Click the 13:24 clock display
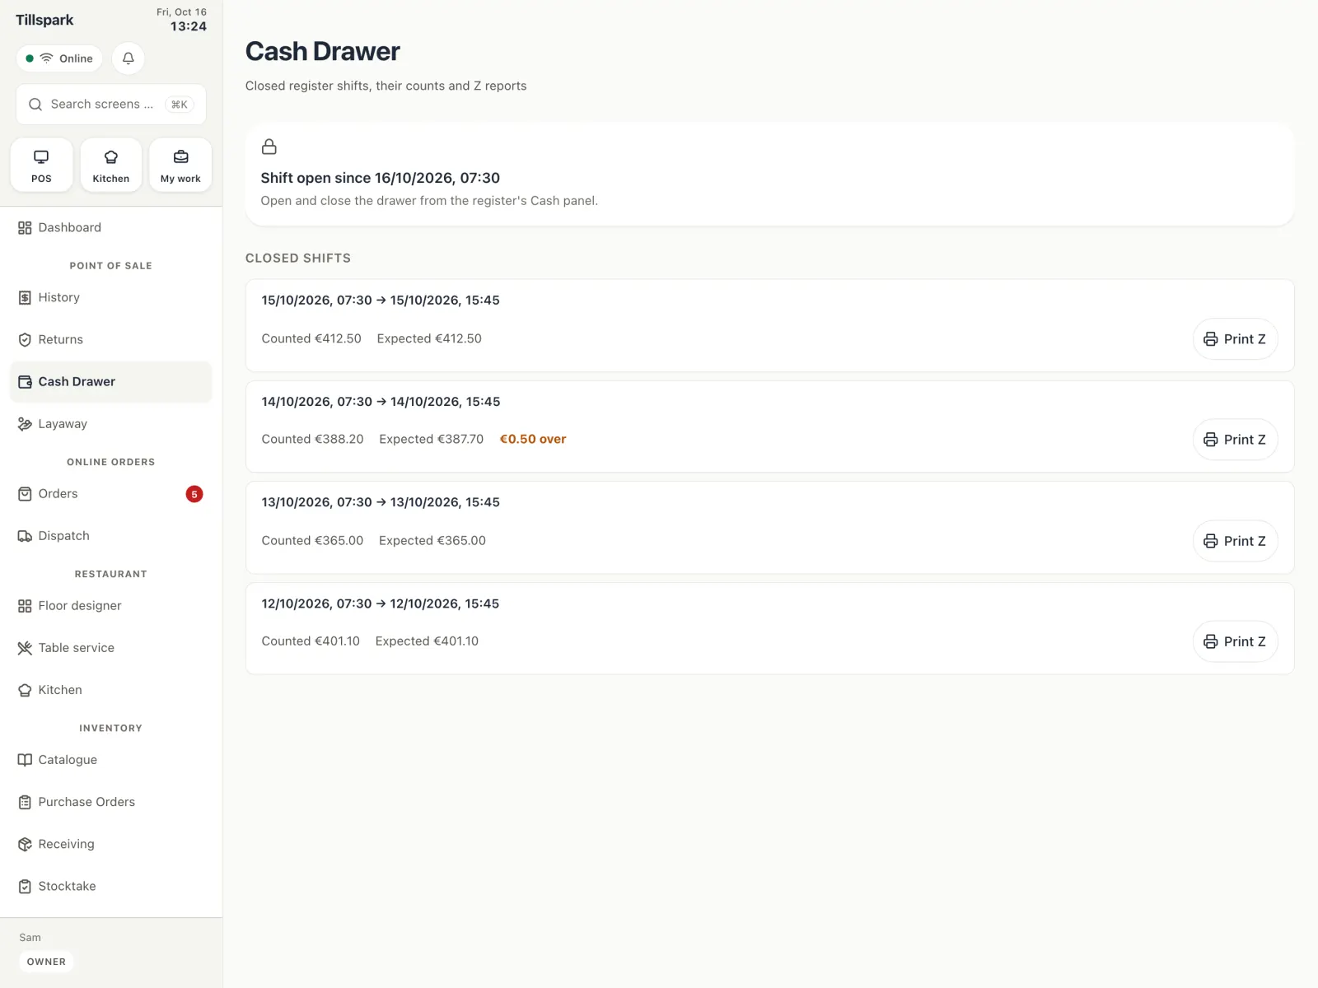1318x988 pixels. click(189, 26)
